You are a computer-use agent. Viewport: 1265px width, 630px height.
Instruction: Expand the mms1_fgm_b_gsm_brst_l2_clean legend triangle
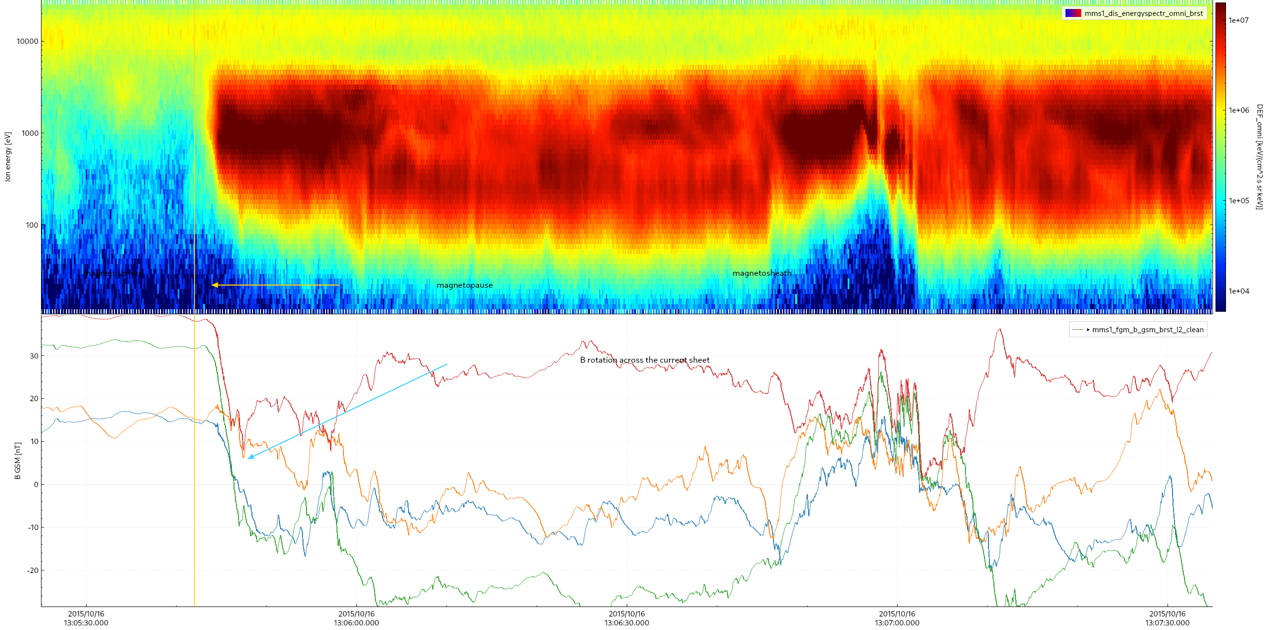coord(1088,330)
